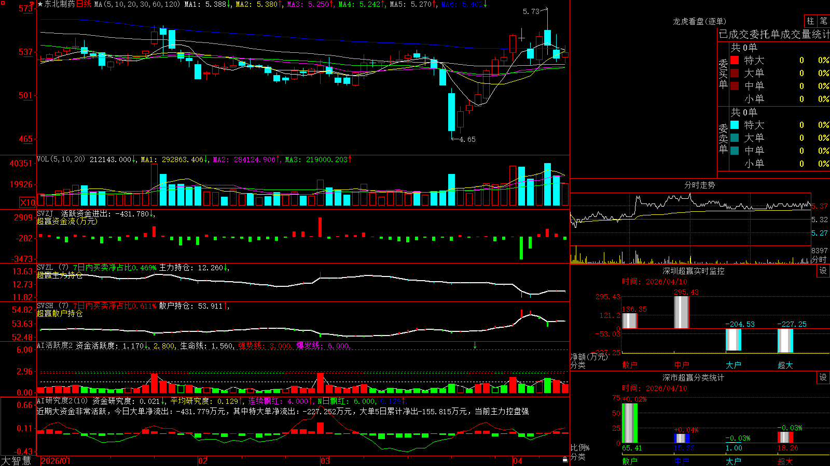Click the 573 price axis label
Viewport: 830px width, 466px height.
26,8
